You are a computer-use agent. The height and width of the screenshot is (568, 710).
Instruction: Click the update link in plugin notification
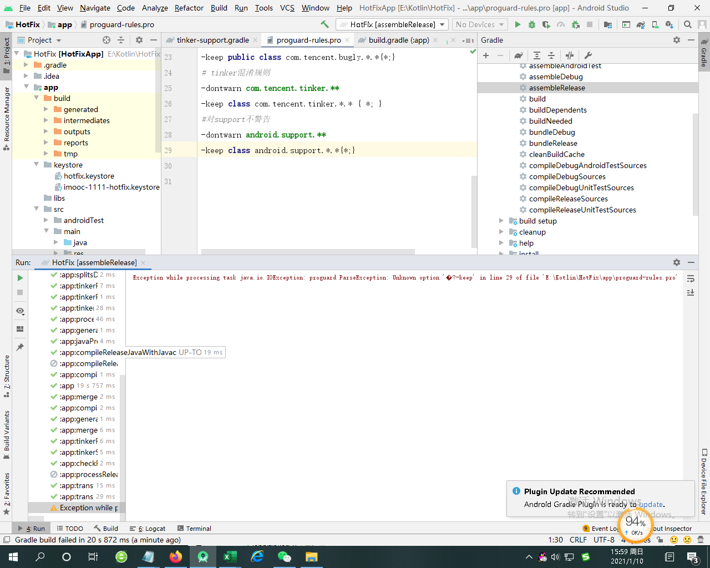pyautogui.click(x=651, y=504)
